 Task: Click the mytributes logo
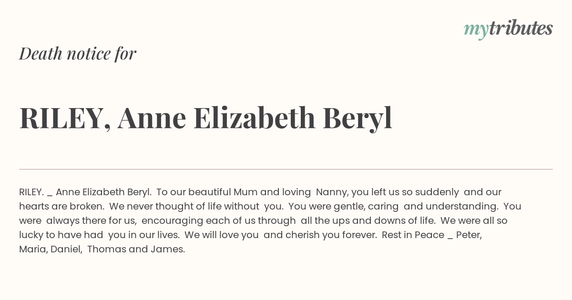click(x=508, y=30)
